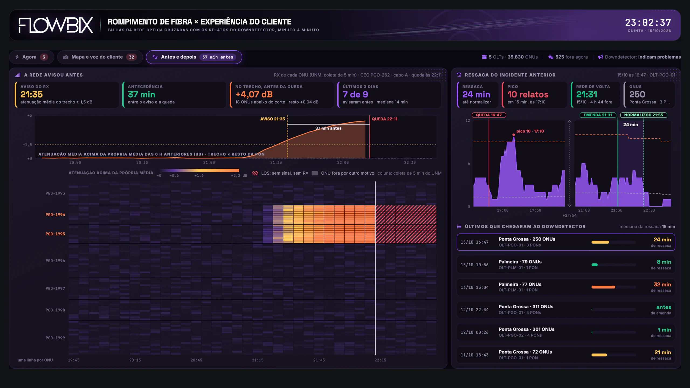The width and height of the screenshot is (690, 388).
Task: Click the FLOWBIX logo
Action: pyautogui.click(x=56, y=25)
